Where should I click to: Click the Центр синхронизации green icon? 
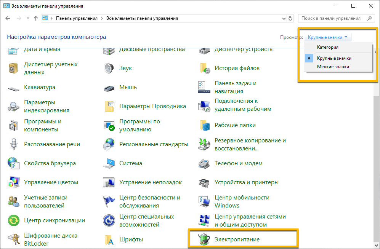tap(14, 220)
